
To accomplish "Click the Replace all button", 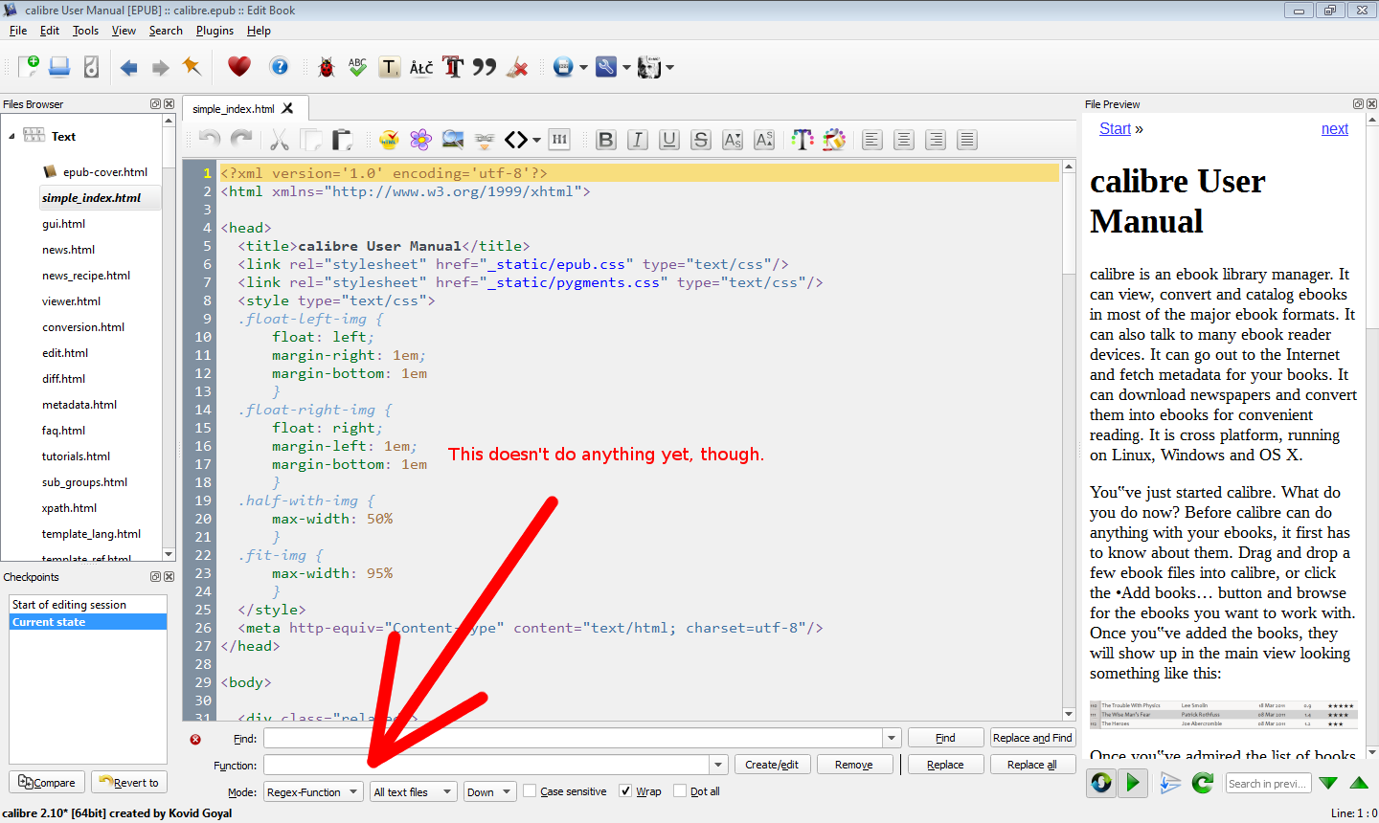I will point(1032,765).
